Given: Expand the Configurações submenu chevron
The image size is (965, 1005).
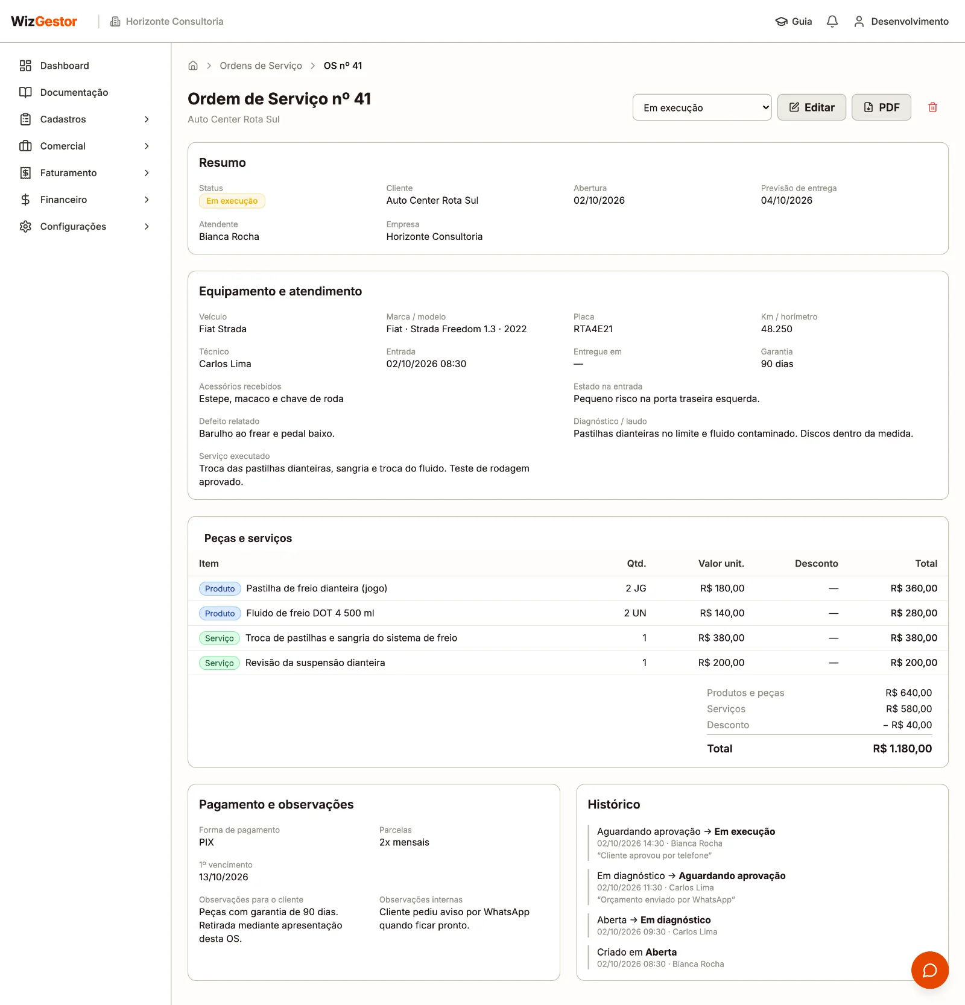Looking at the screenshot, I should tap(147, 227).
